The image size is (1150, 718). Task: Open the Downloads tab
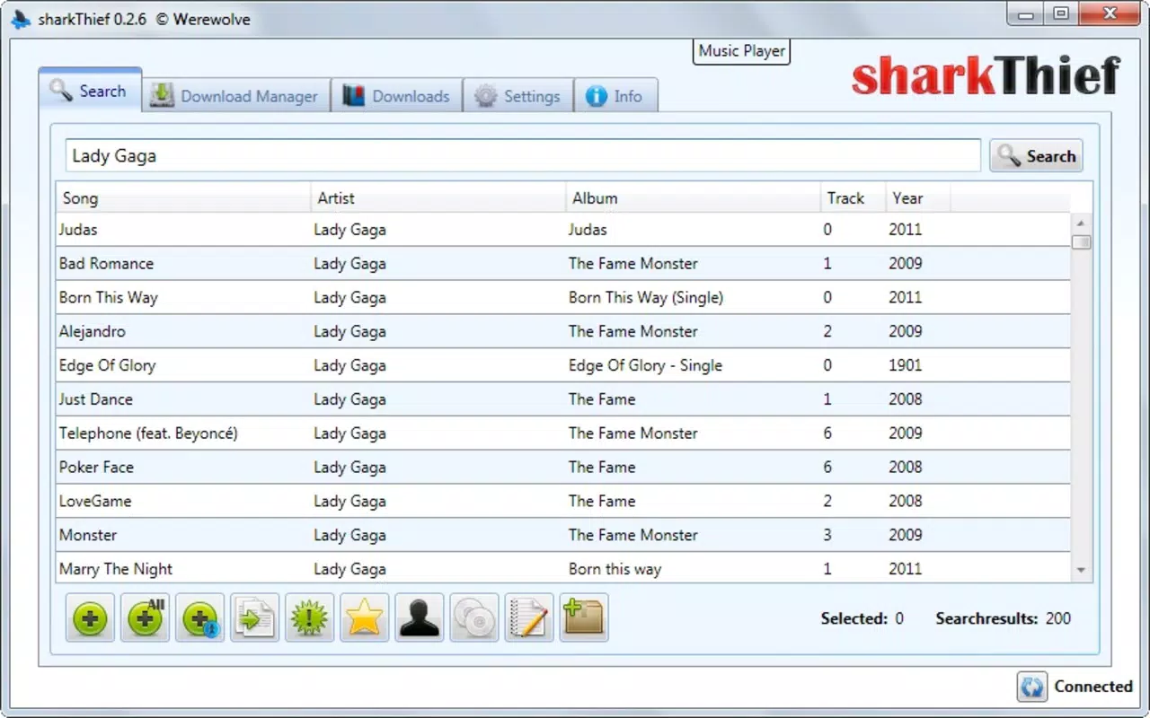tap(396, 96)
